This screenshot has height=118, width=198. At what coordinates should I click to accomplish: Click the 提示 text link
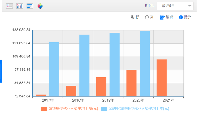coord(187,17)
